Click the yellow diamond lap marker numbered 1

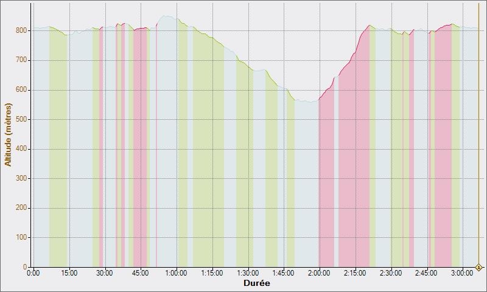479,267
